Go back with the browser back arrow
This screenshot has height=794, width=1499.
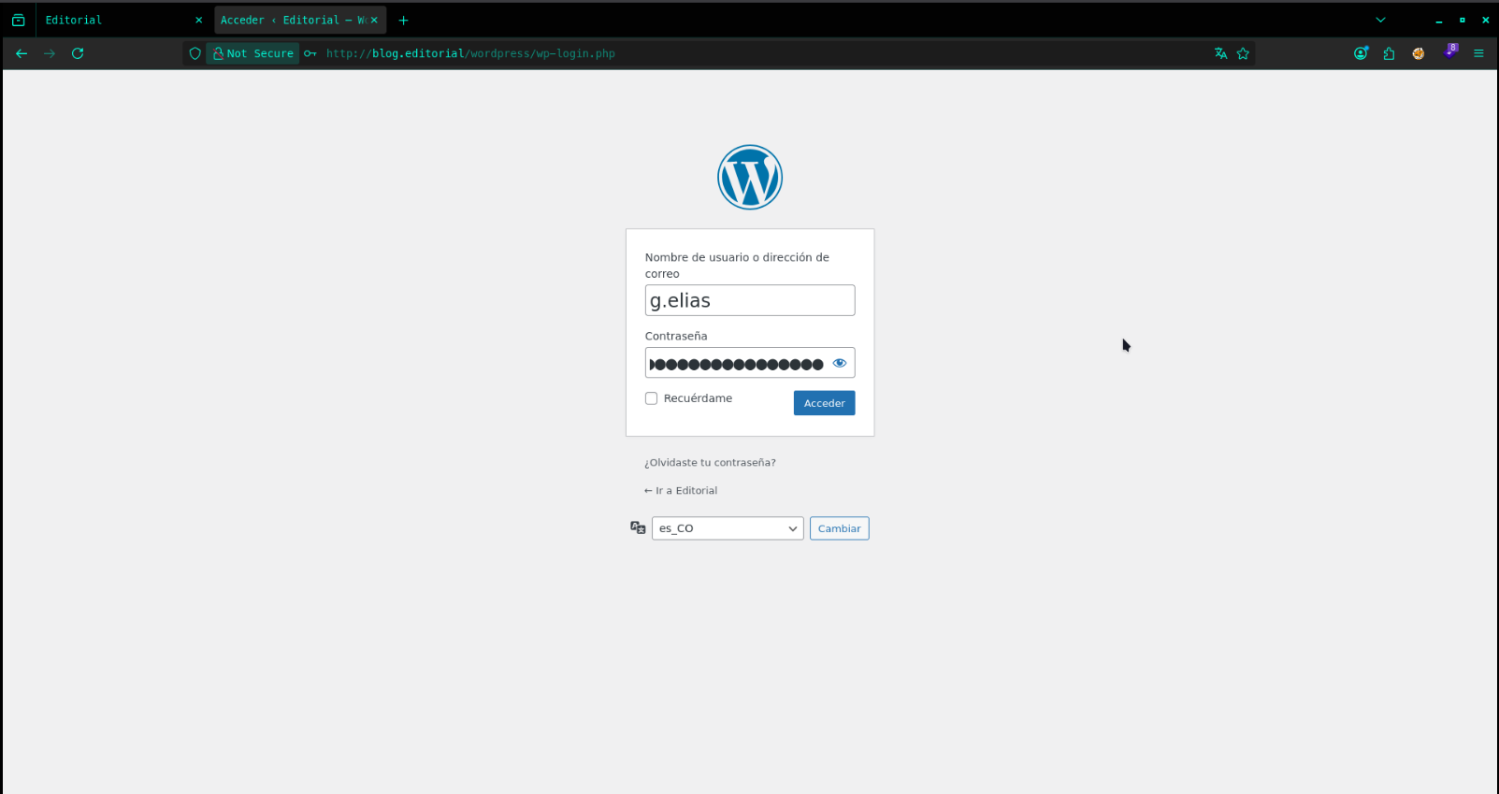[22, 53]
